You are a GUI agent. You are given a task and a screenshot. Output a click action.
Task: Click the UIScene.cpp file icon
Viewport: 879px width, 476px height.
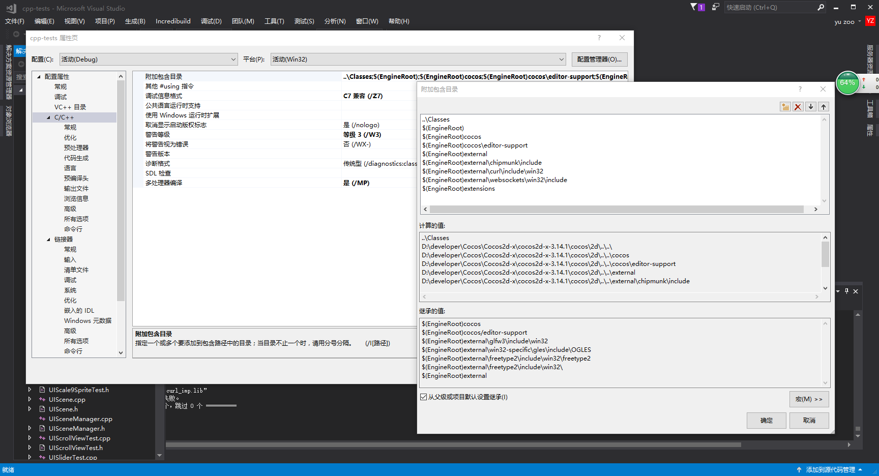43,400
